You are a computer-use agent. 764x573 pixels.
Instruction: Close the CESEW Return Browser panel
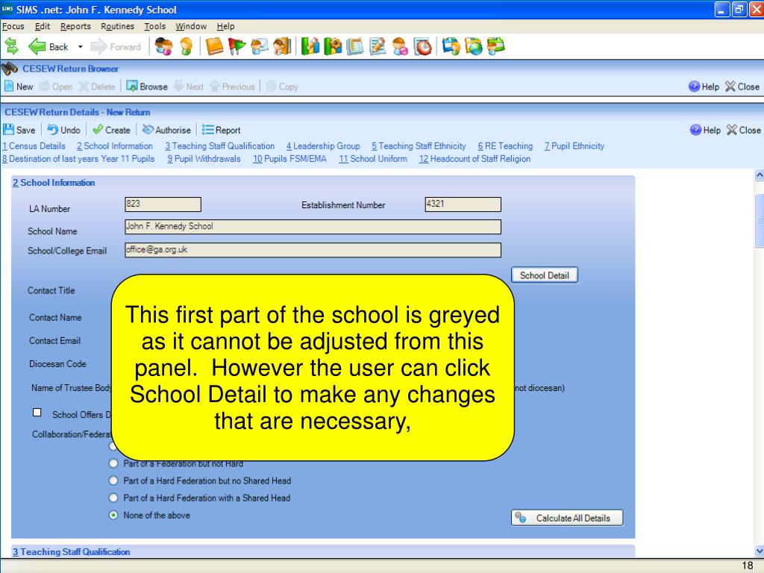click(742, 87)
